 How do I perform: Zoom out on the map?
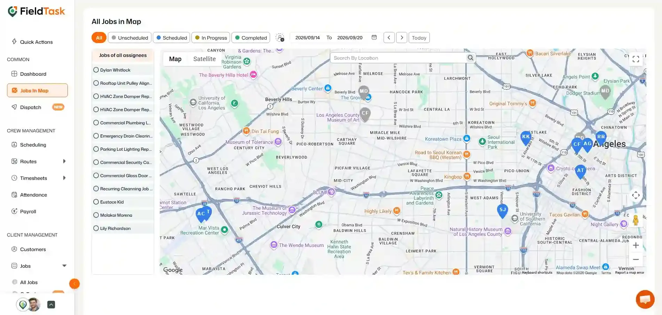tap(636, 259)
